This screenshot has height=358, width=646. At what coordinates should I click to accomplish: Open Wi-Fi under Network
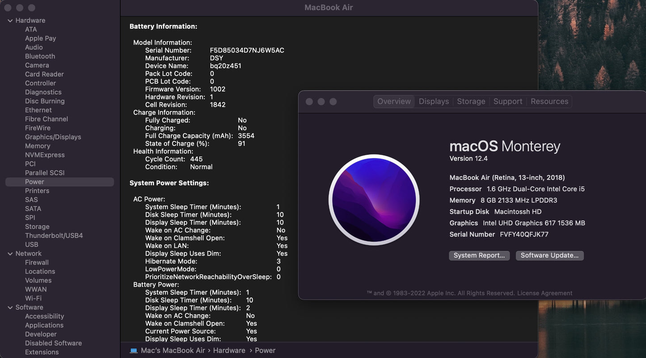pos(33,298)
